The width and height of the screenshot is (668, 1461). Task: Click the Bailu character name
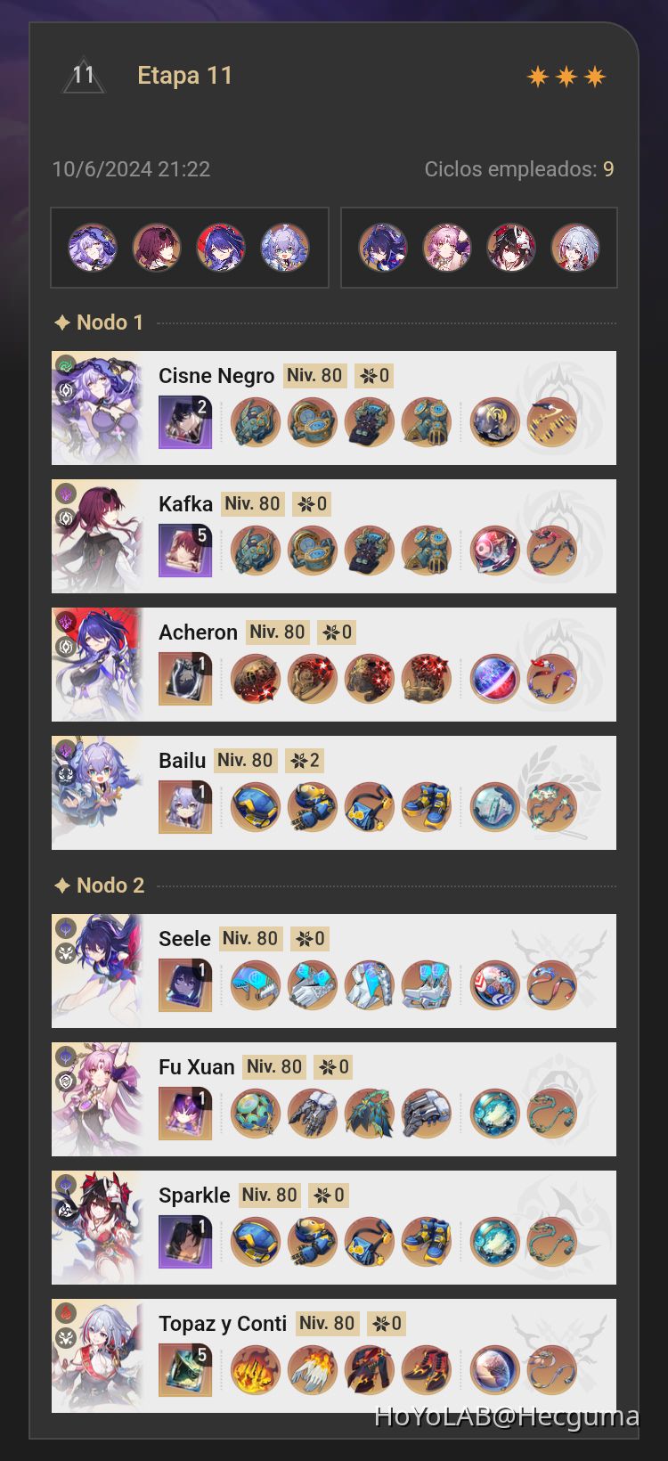pos(182,761)
